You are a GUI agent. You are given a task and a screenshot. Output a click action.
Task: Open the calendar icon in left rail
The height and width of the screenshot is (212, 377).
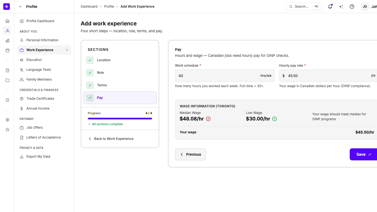pyautogui.click(x=7, y=51)
